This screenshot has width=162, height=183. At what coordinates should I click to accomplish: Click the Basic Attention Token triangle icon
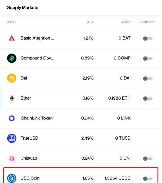point(12,38)
